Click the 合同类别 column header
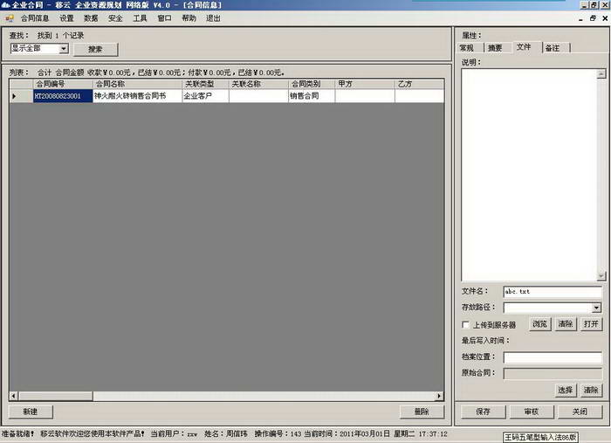The width and height of the screenshot is (611, 443). pos(312,84)
